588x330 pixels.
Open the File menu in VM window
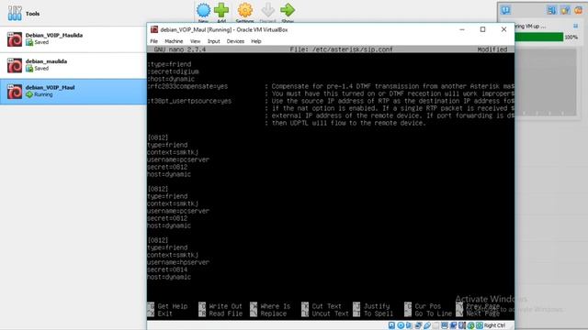(x=153, y=41)
